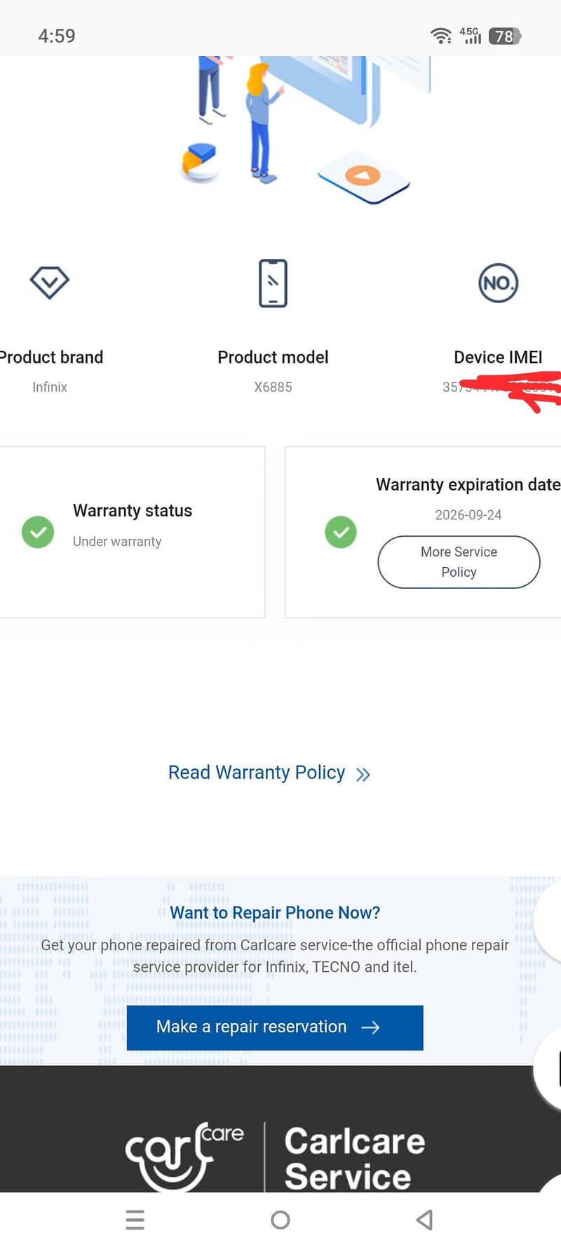The image size is (561, 1247).
Task: Open the recent apps menu in navigation bar
Action: tap(135, 1220)
